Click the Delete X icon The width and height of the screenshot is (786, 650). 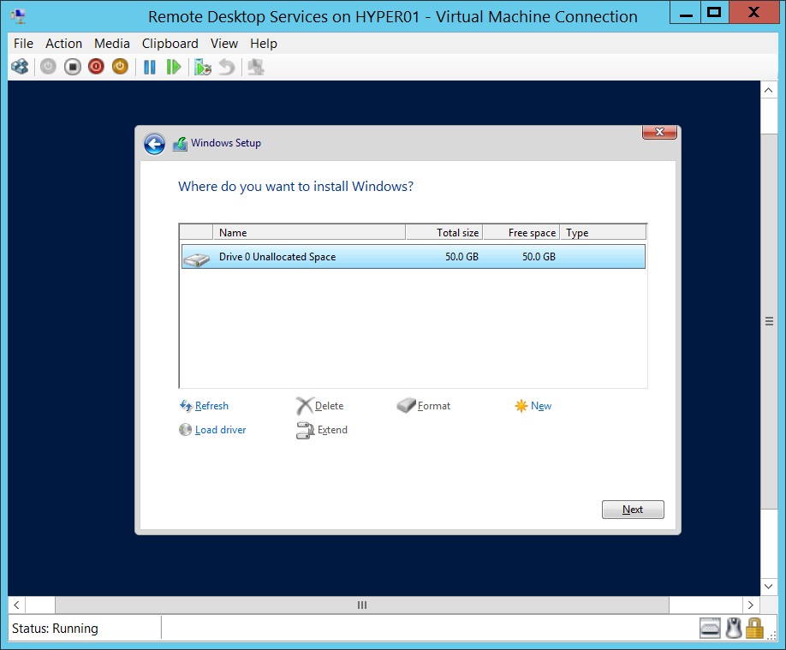[x=304, y=406]
